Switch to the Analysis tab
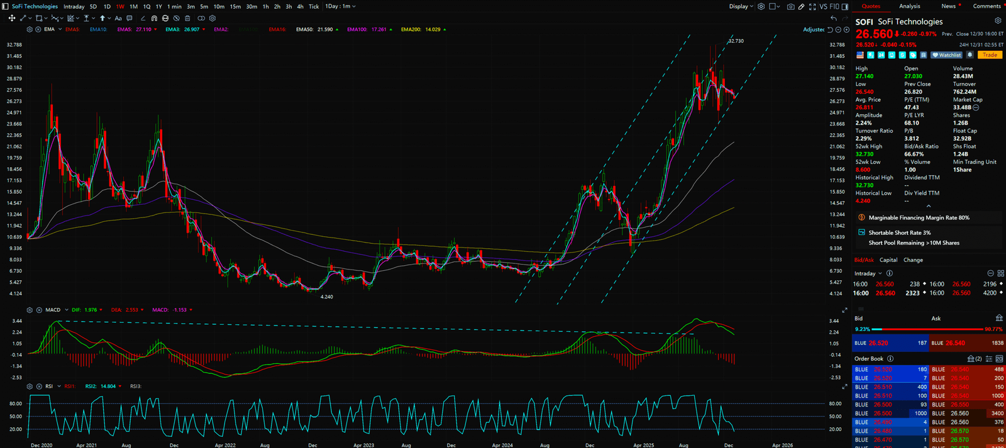 point(909,6)
